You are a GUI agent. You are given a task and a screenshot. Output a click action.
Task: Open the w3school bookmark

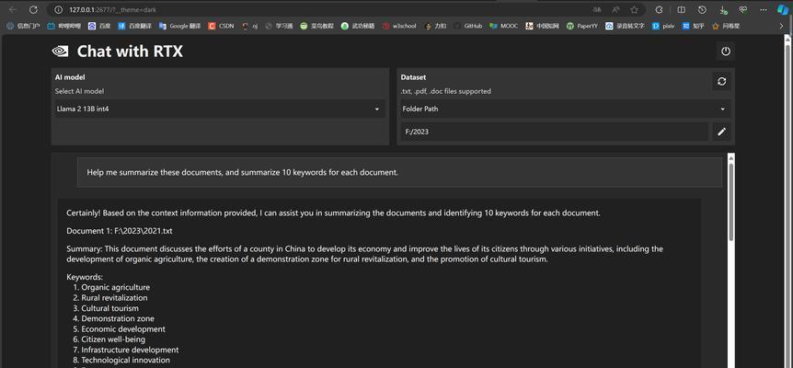click(399, 26)
